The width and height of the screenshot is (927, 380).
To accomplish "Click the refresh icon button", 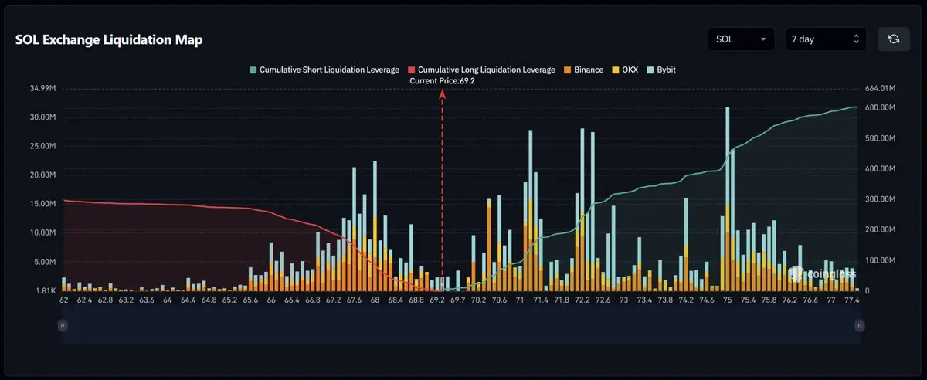I will coord(894,39).
